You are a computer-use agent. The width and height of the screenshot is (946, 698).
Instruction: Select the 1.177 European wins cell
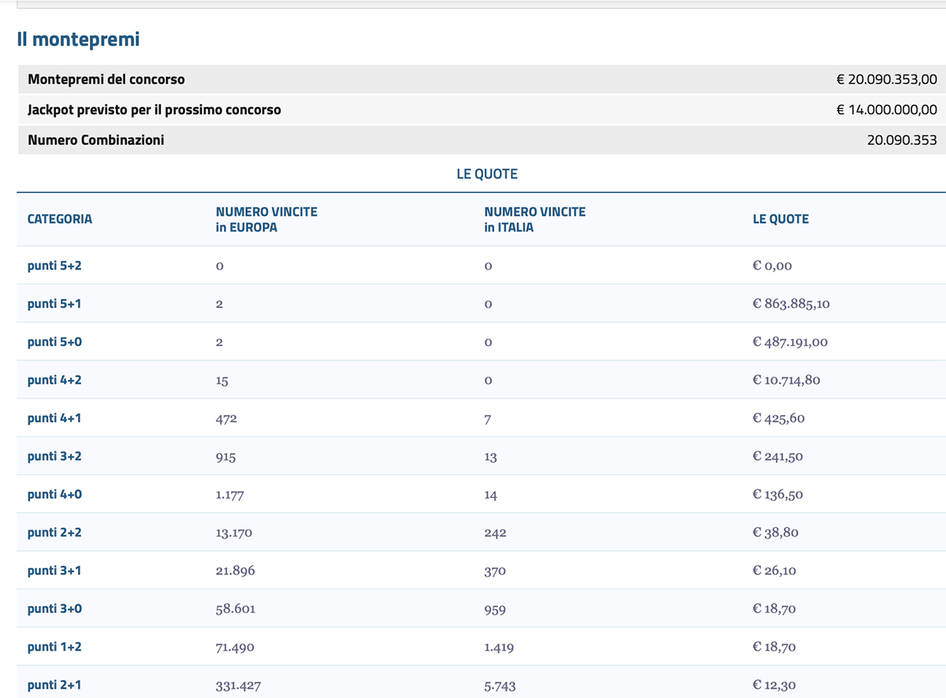(231, 495)
